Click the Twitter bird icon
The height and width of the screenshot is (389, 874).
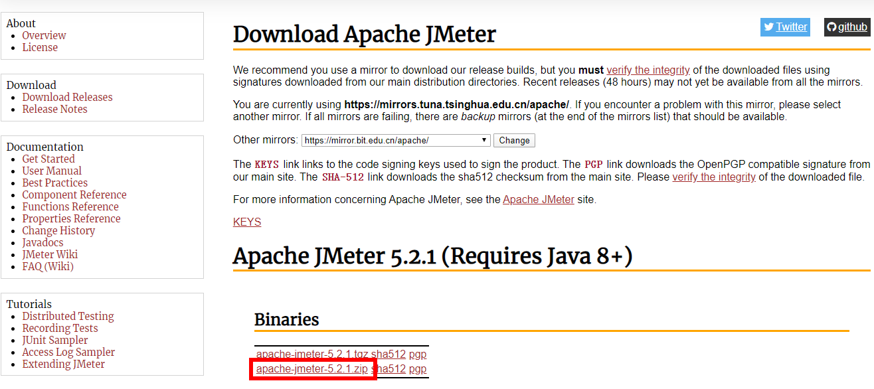click(769, 27)
